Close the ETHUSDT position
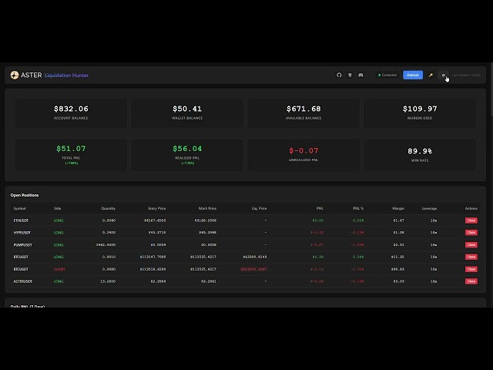Viewport: 493px width, 370px height. [471, 220]
